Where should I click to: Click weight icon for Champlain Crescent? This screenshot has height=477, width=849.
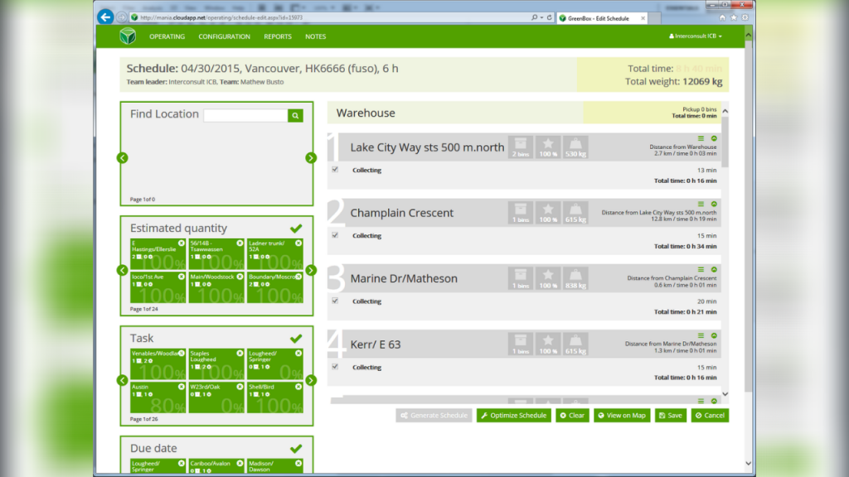[575, 213]
